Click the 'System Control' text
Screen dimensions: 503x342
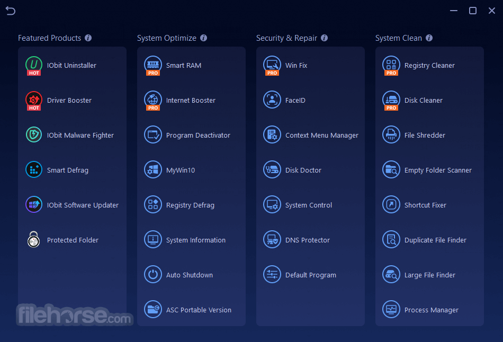pyautogui.click(x=309, y=205)
